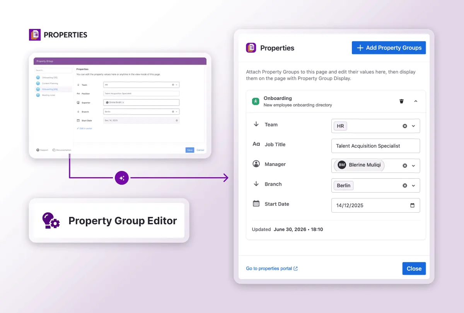
Task: Open the Manager dropdown arrow
Action: point(413,166)
